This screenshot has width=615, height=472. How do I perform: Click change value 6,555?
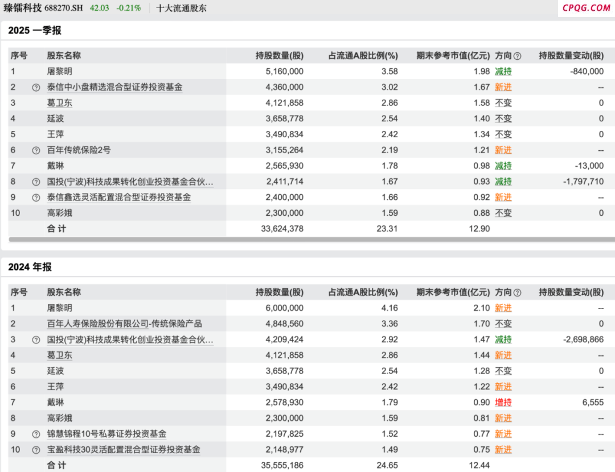click(593, 402)
